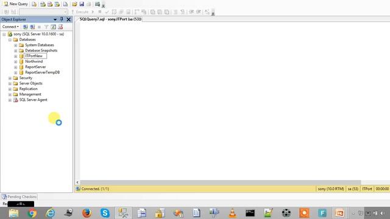This screenshot has width=390, height=219.
Task: Click the Connect Object Explorer icon
Action: coord(25,27)
